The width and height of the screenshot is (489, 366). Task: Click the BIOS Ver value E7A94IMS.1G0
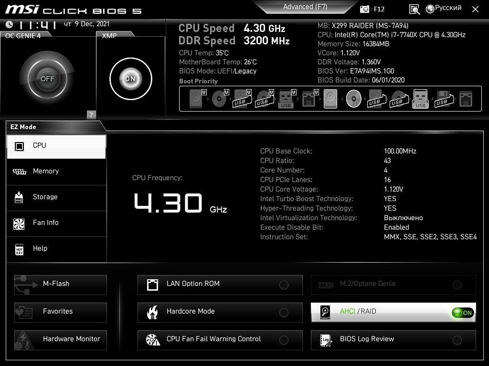click(372, 71)
